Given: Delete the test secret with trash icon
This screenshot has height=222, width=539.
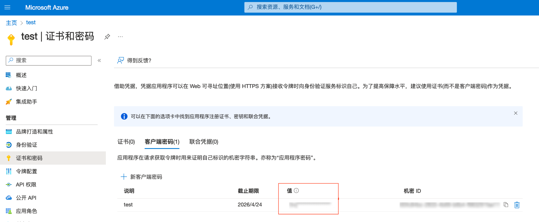Looking at the screenshot, I should click(x=517, y=205).
